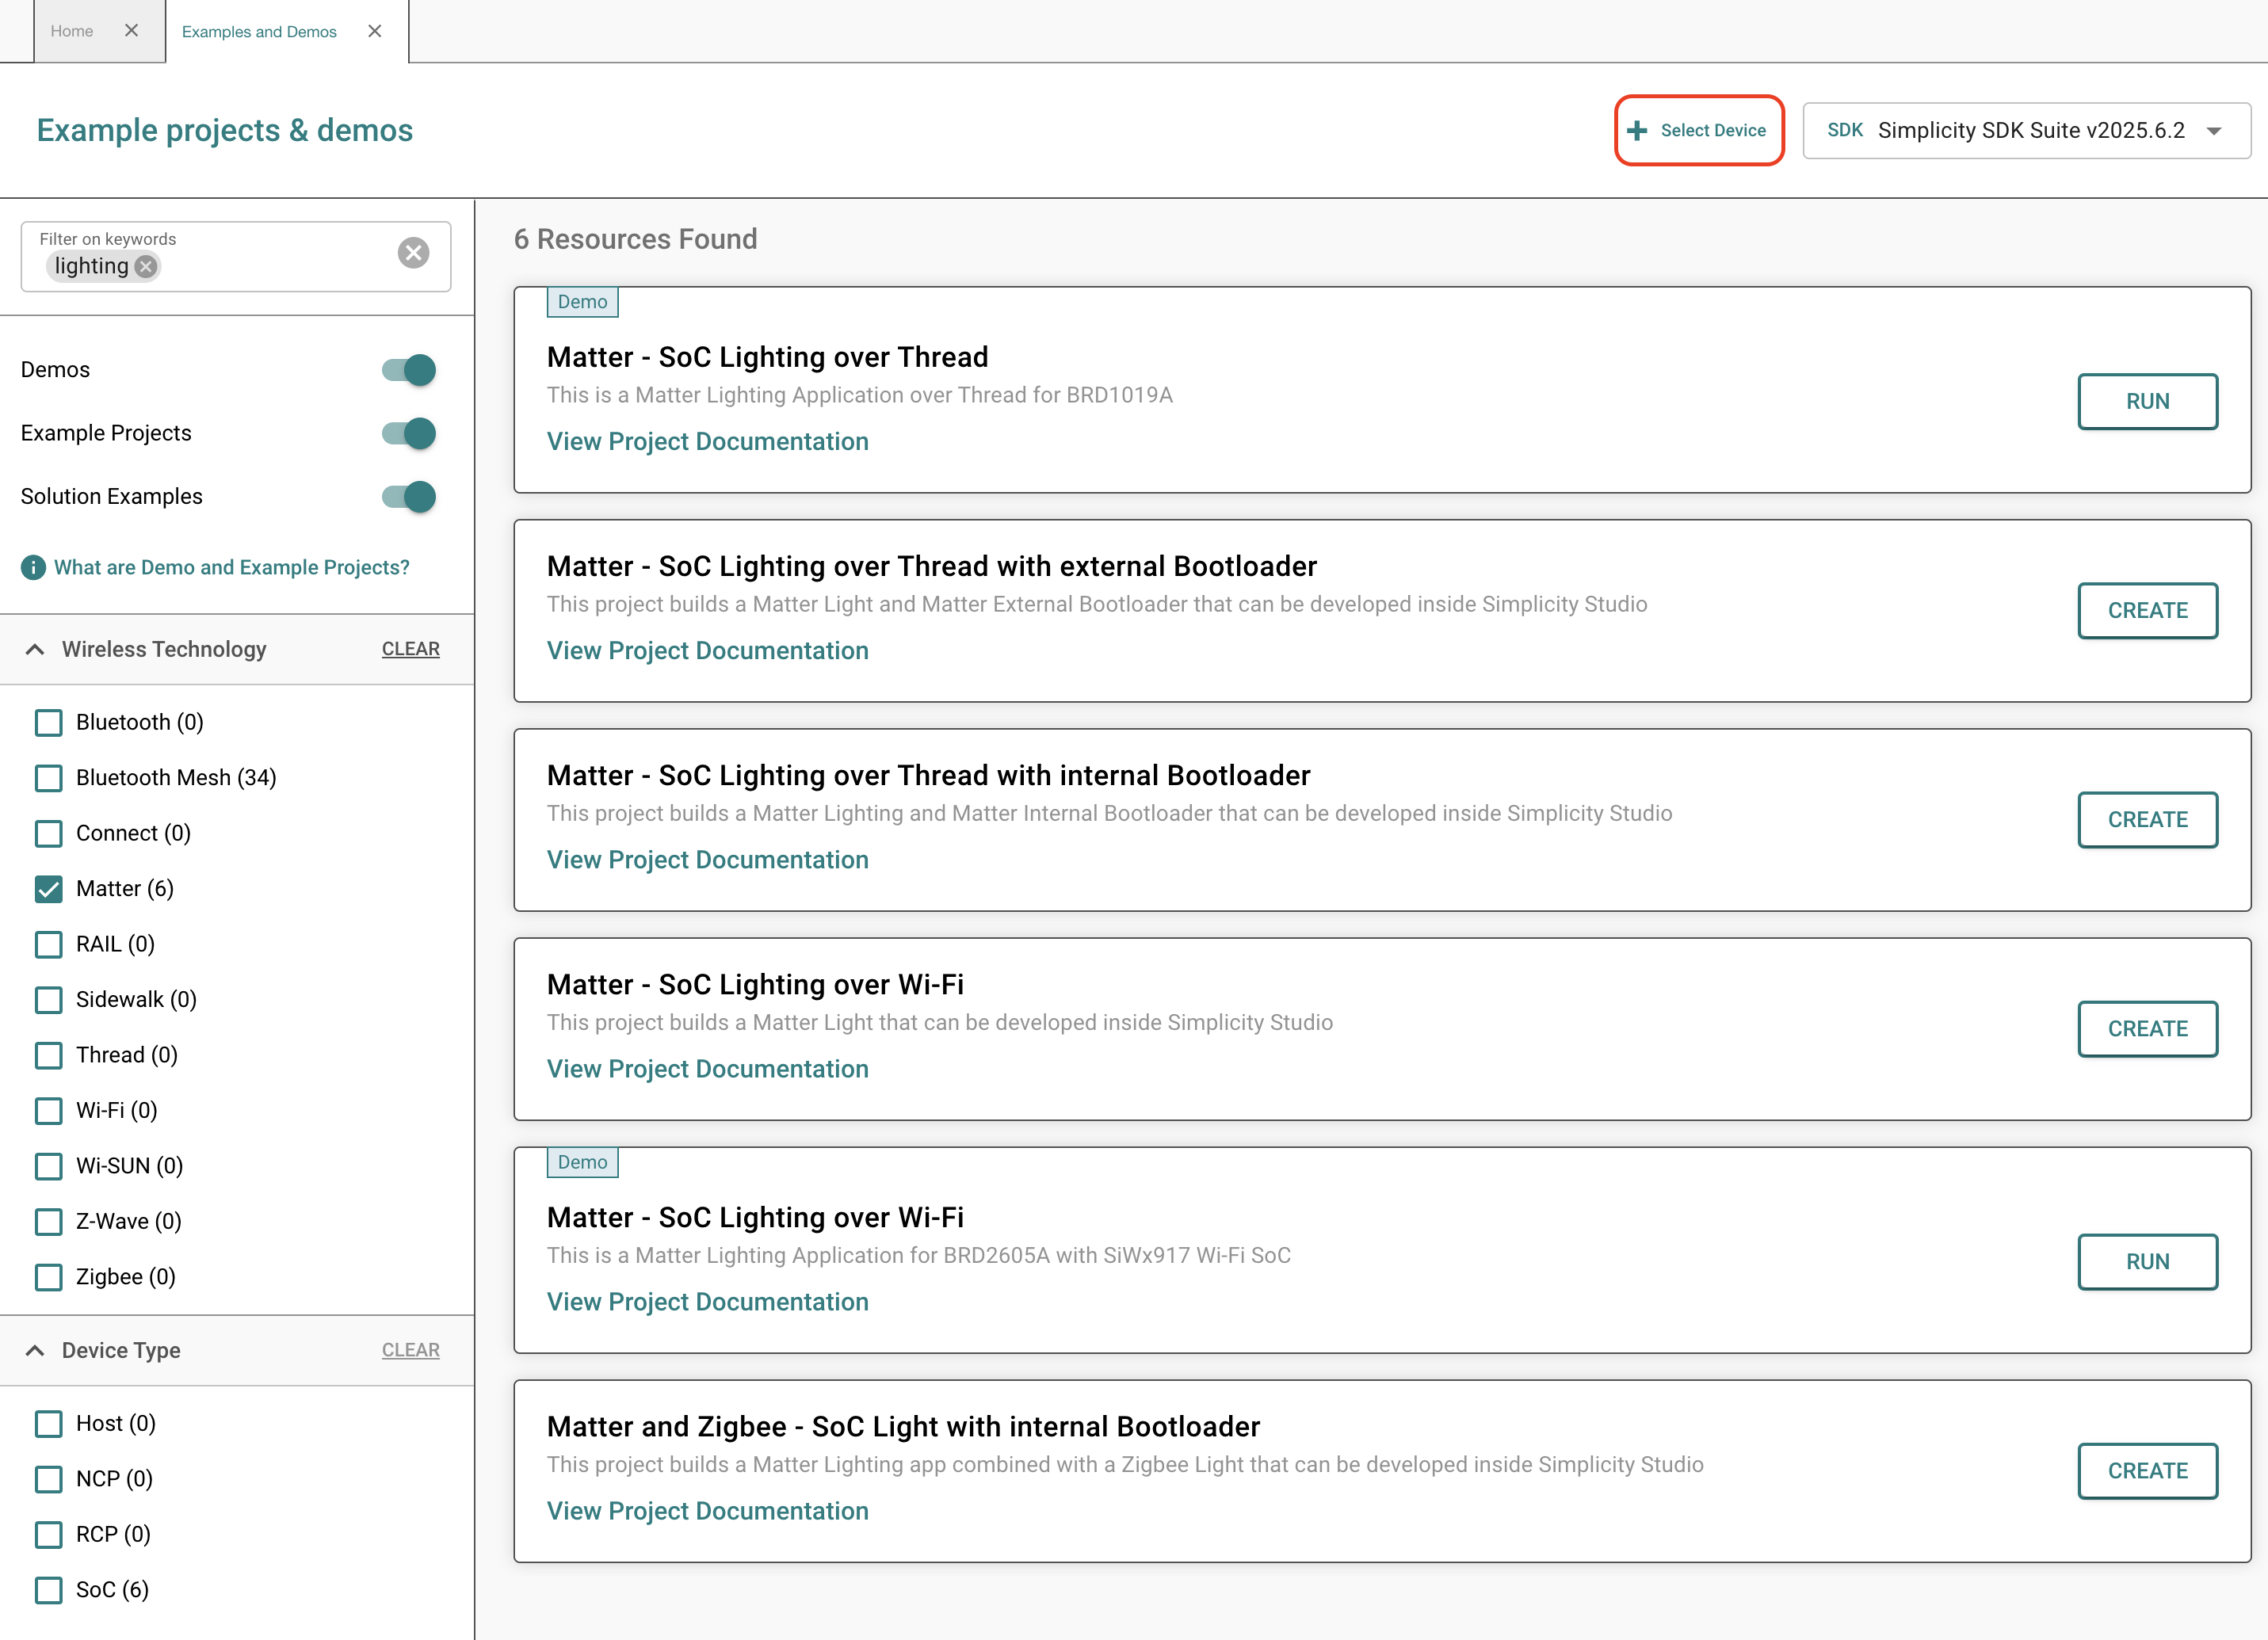Remove the lighting keyword chip
2268x1640 pixels.
[146, 266]
